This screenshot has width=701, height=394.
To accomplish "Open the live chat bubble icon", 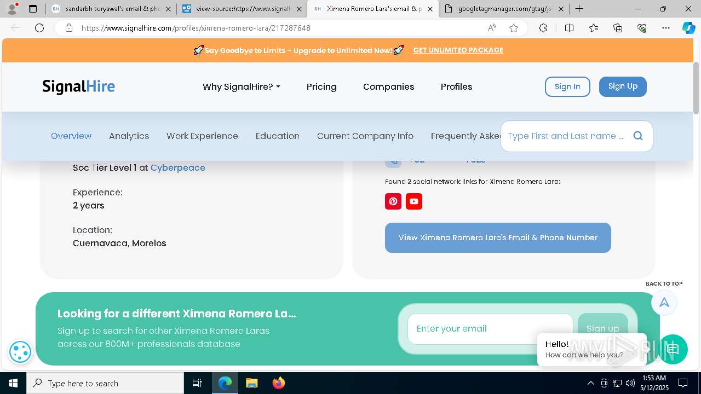I will click(x=673, y=349).
